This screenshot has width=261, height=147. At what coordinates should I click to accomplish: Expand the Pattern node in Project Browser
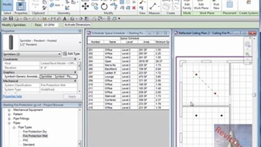pos(9,114)
